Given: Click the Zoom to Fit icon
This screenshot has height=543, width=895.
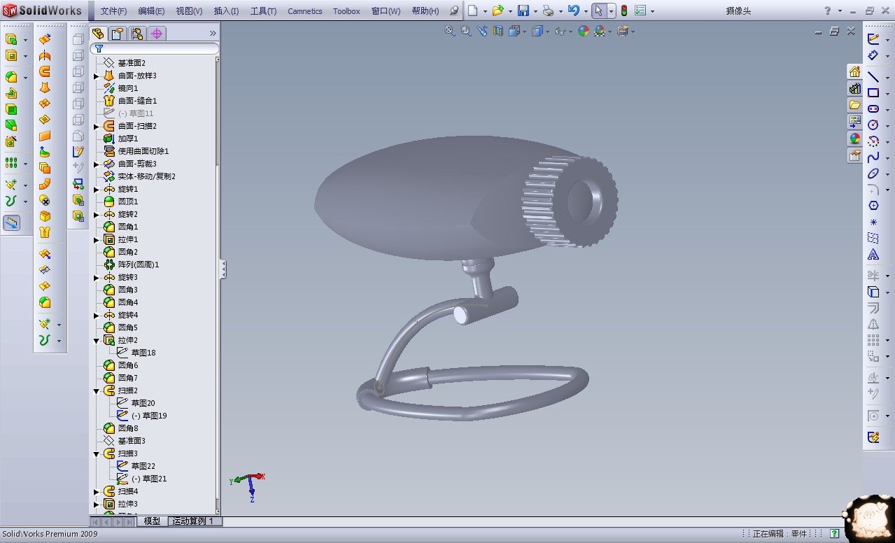Looking at the screenshot, I should click(x=450, y=31).
